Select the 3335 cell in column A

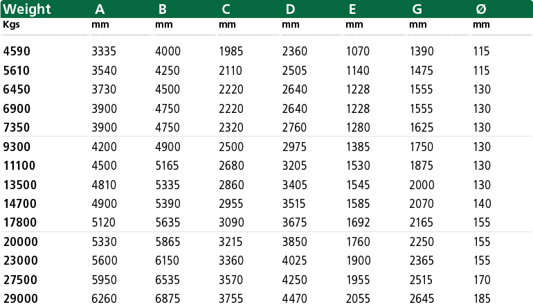pyautogui.click(x=104, y=51)
